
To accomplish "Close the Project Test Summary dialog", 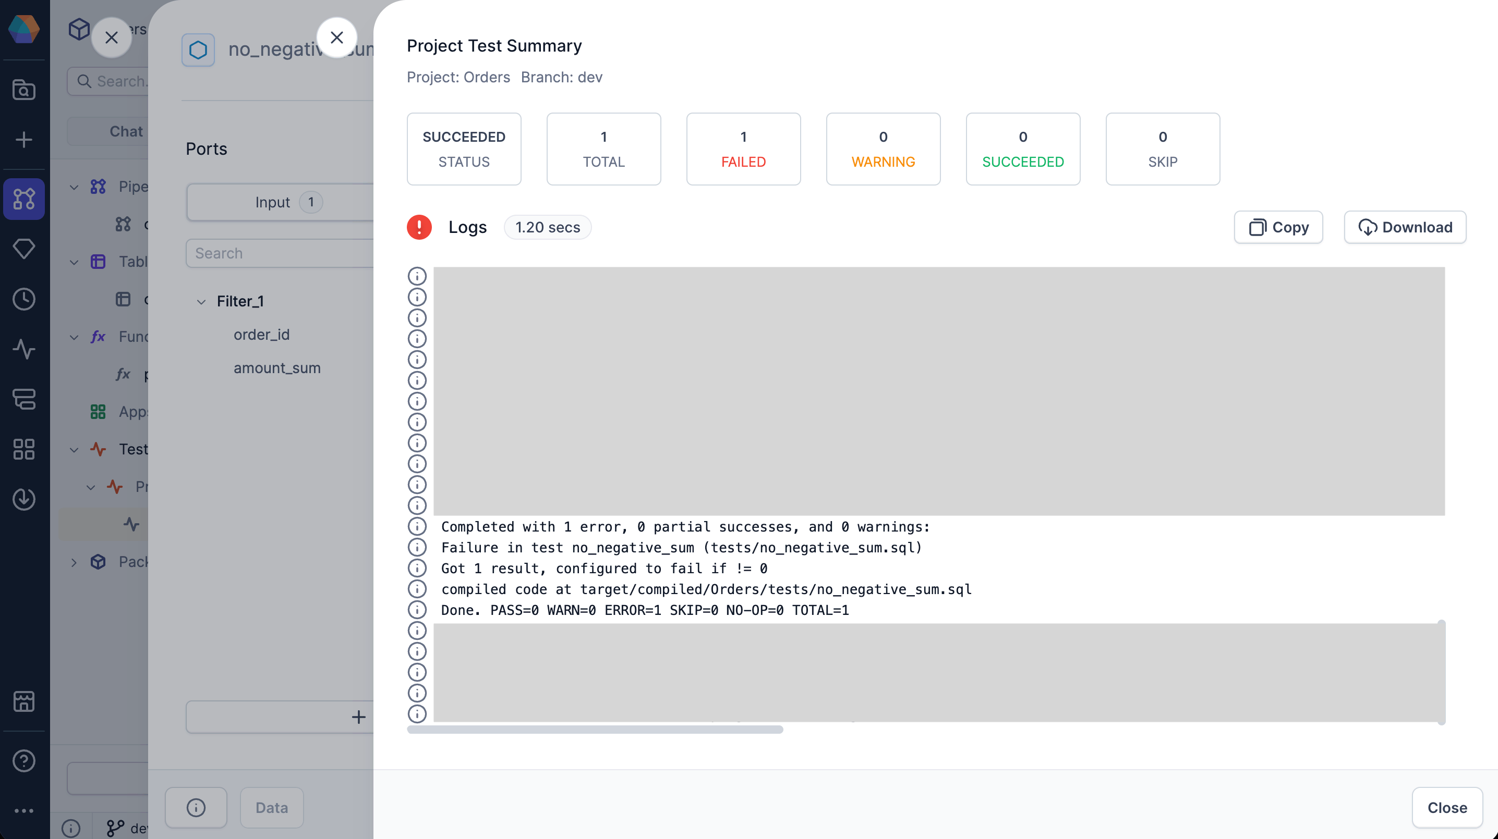I will pyautogui.click(x=1447, y=807).
